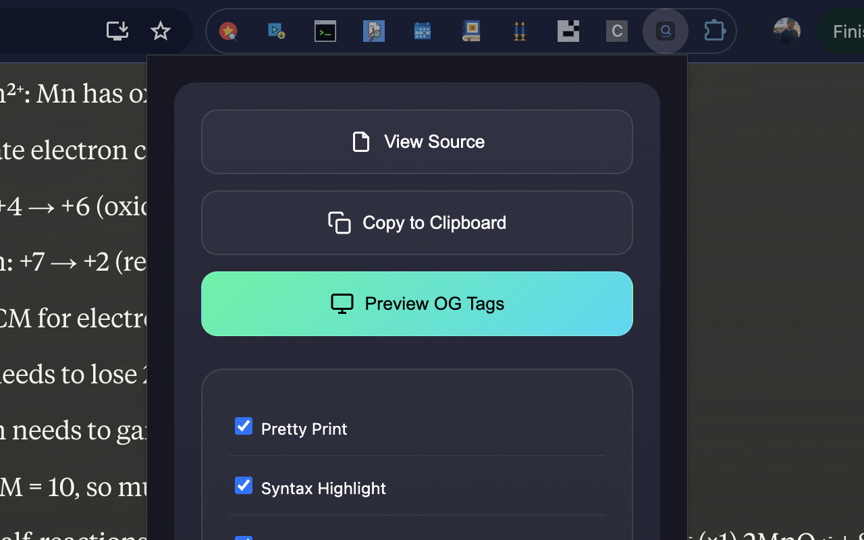
Task: Toggle the partially visible bottom checkbox
Action: 243,538
